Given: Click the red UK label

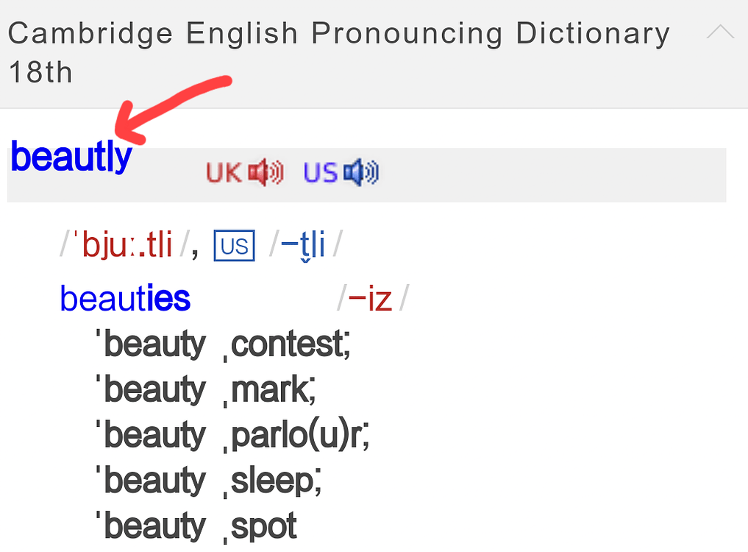Looking at the screenshot, I should tap(224, 173).
